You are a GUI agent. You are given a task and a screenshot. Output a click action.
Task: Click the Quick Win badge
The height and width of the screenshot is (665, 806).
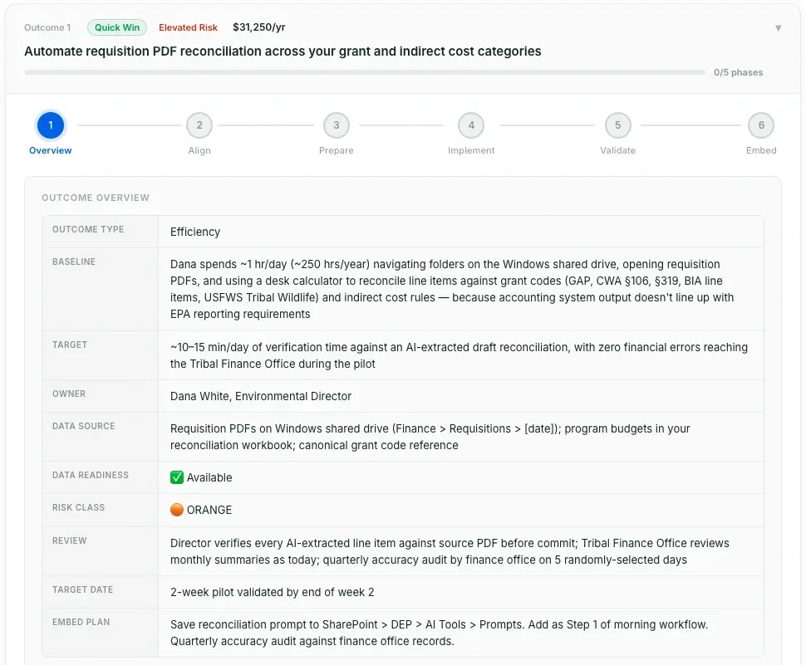coord(116,27)
